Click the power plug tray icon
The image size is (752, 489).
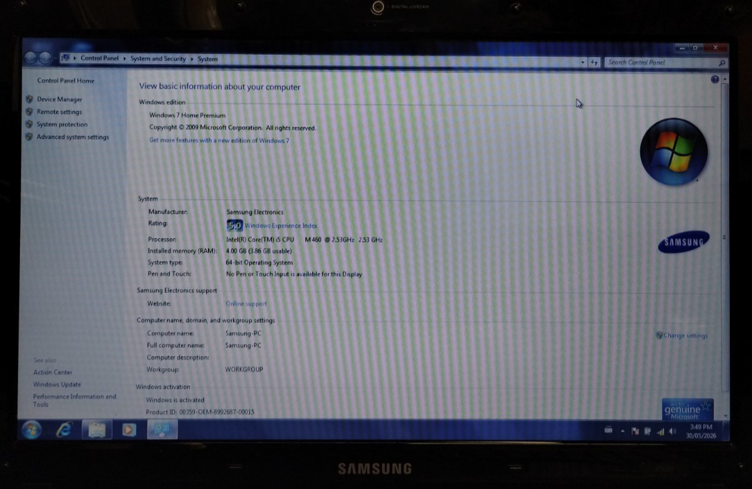click(x=648, y=431)
